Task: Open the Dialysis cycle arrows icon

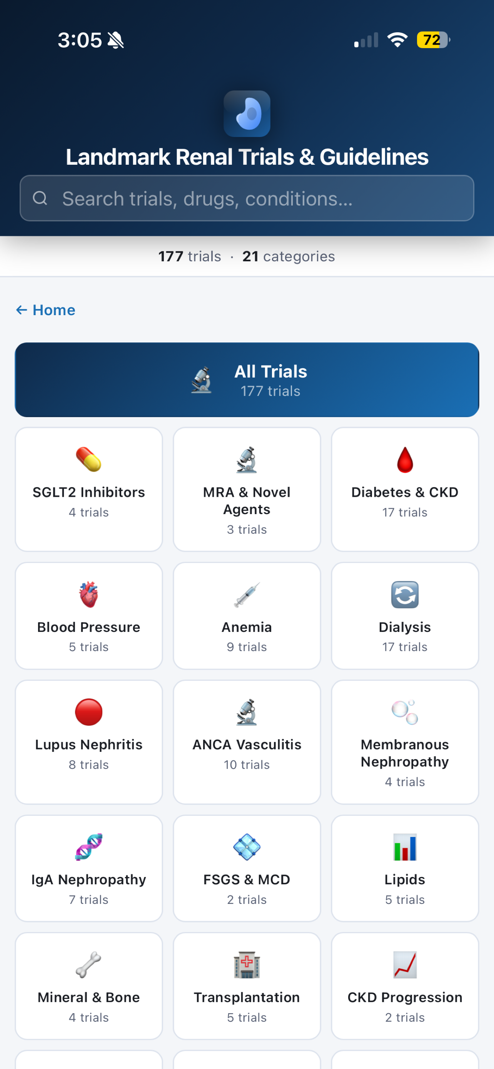Action: point(405,594)
